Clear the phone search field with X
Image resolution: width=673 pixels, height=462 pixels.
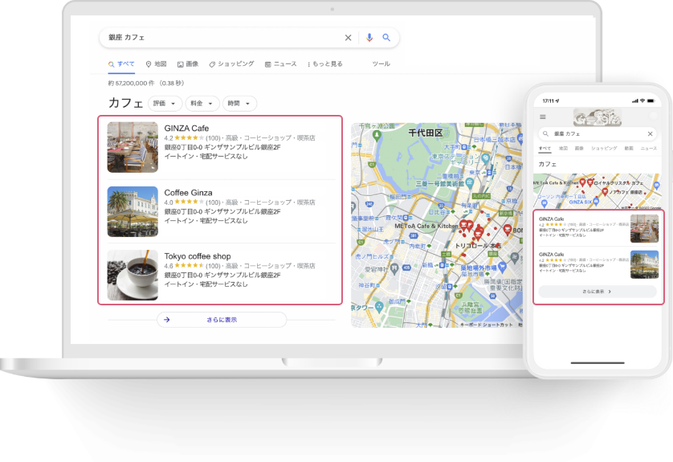tap(650, 134)
